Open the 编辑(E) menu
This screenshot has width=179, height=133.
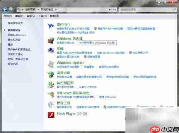click(x=19, y=16)
